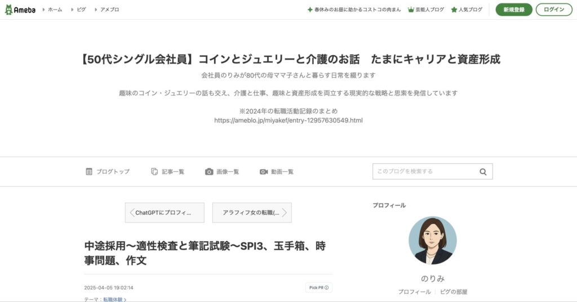
Task: Click the search magnifier icon
Action: (x=483, y=172)
